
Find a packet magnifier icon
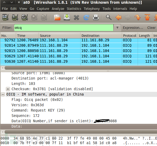109,17
